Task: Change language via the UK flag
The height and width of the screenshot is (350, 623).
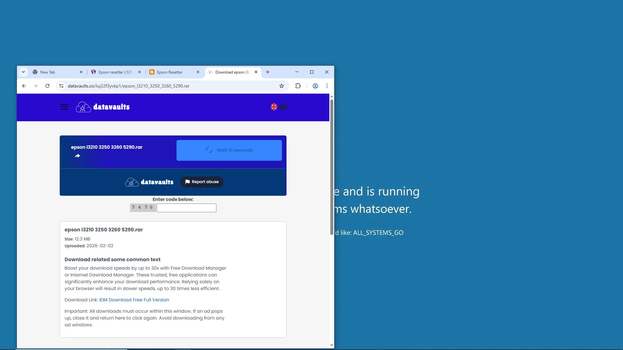Action: point(274,107)
